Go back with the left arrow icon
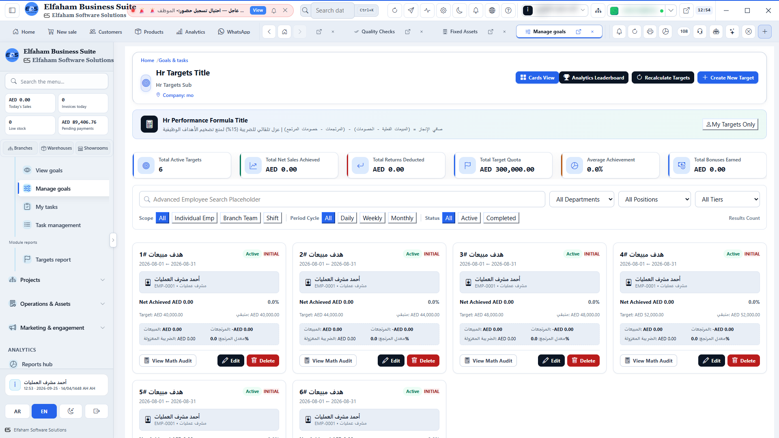The height and width of the screenshot is (438, 779). tap(269, 32)
